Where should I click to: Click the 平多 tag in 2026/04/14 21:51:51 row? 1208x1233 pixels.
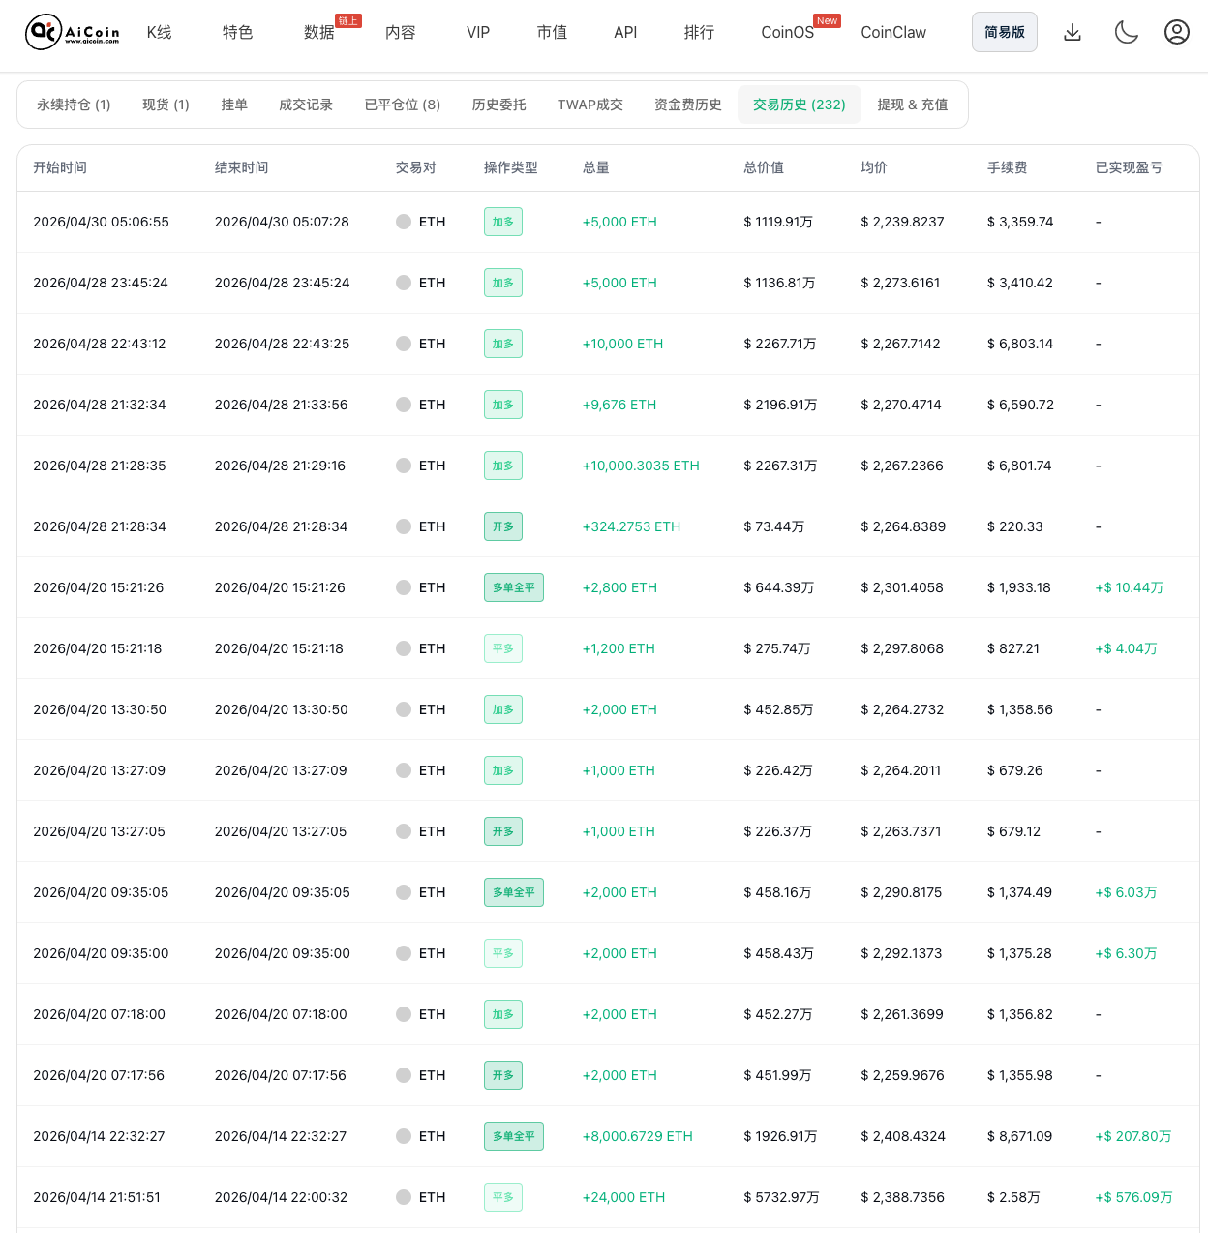pyautogui.click(x=503, y=1197)
